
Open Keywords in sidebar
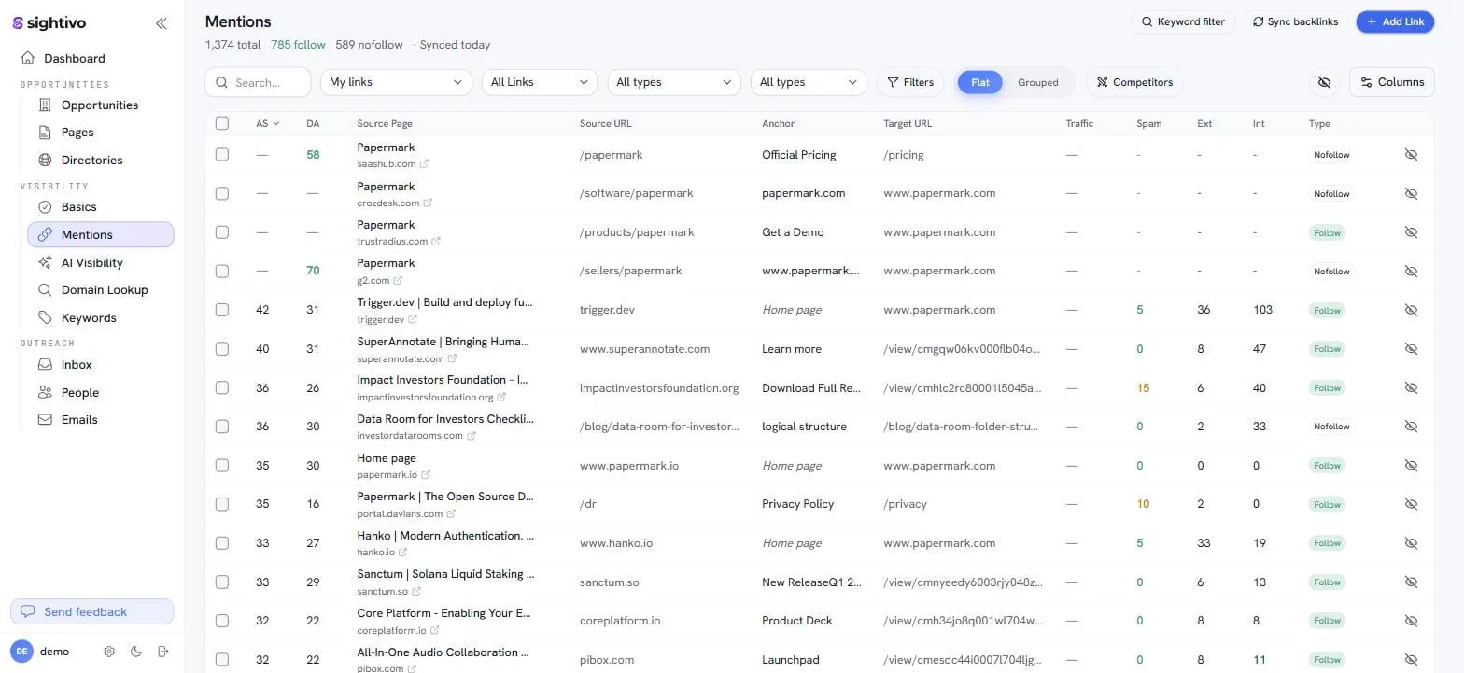pos(89,318)
